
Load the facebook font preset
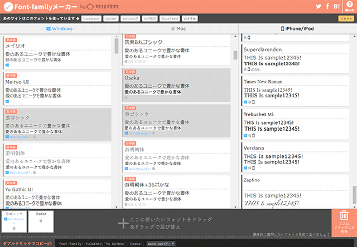pyautogui.click(x=91, y=18)
